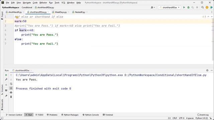Screen dimensions: 214x120
Task: Run with coverage icon in the top toolbar
Action: point(193,7)
